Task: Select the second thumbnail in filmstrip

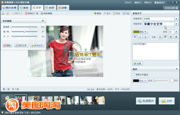Action: (x=34, y=100)
